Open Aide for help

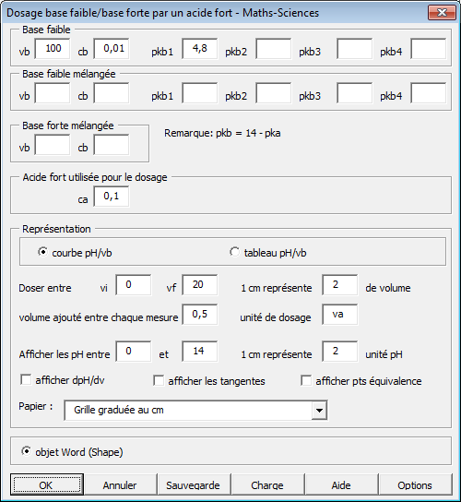point(341,484)
